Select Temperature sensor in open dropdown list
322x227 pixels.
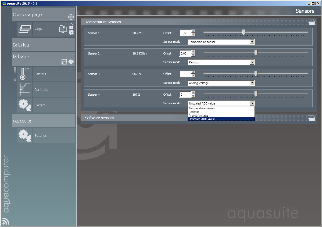pyautogui.click(x=221, y=108)
